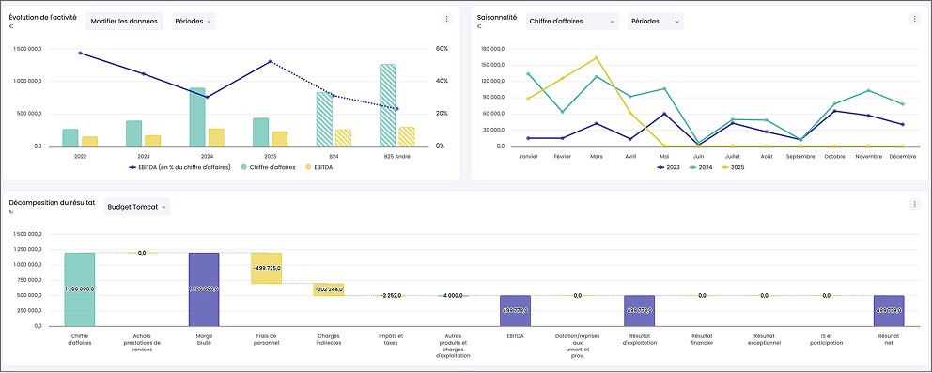Select the 2024 Chiffre d'affaires green bar
Viewport: 932px width, 373px height.
tap(197, 117)
